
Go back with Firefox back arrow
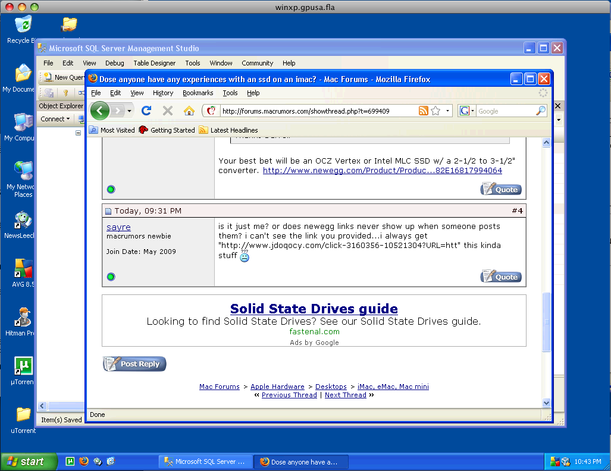click(x=100, y=111)
